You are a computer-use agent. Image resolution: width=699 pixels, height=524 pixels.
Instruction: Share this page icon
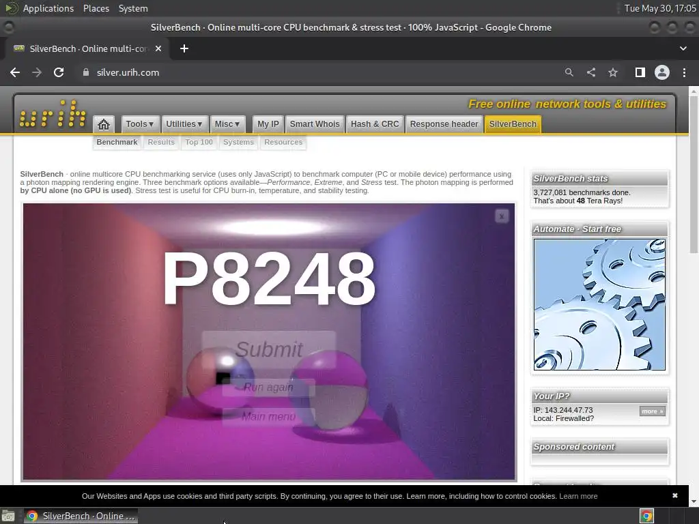591,72
